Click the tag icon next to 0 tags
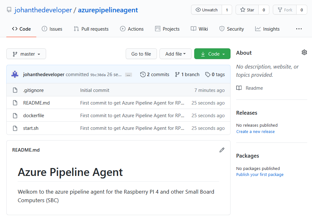Viewport: 312px width, 223px height. tap(208, 75)
